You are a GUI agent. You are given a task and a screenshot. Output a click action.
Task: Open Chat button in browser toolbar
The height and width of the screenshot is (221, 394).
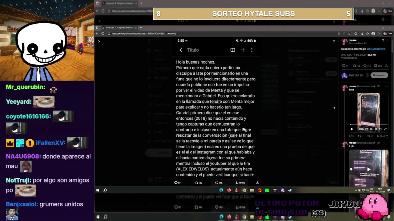point(387,33)
